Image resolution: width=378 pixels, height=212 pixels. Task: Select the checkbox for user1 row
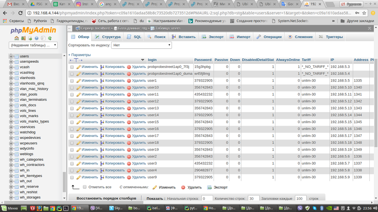click(72, 81)
